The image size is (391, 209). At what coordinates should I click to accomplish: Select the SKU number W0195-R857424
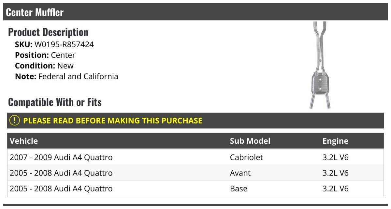point(64,45)
